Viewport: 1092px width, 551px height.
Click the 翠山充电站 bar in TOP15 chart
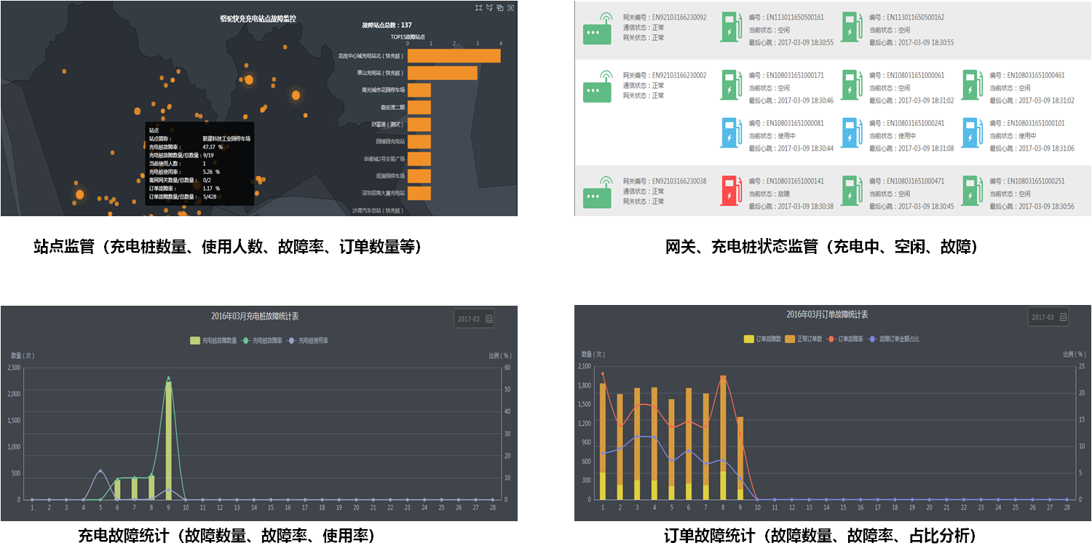pyautogui.click(x=443, y=73)
